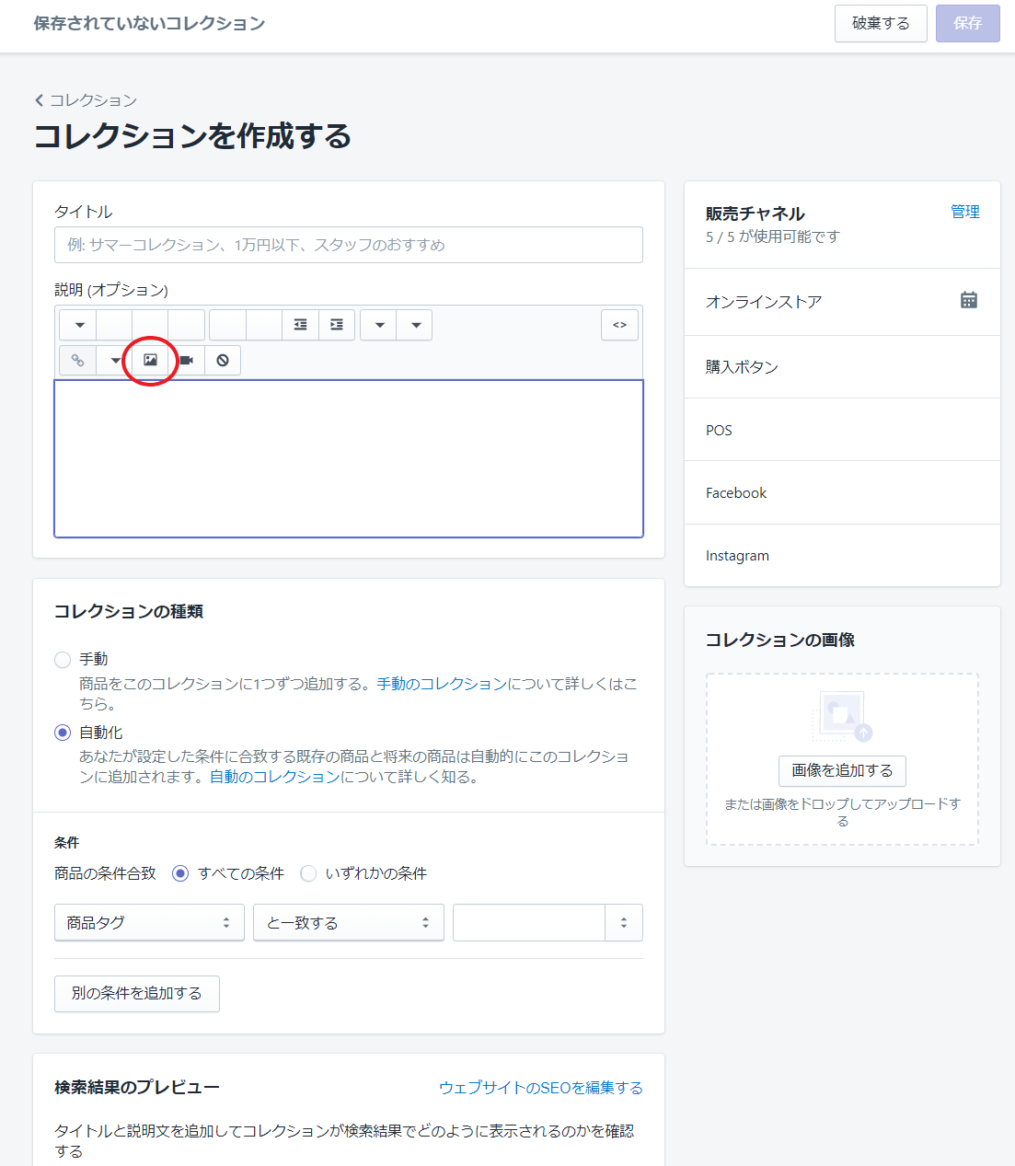Click the insert video icon

tap(186, 361)
